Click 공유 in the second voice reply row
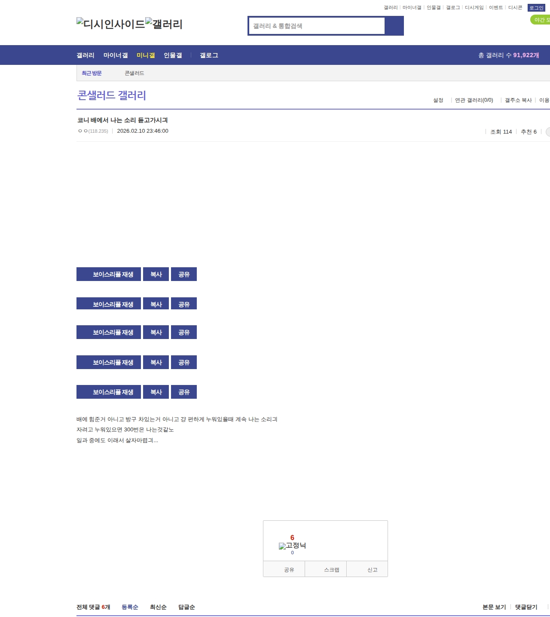Viewport: 550px width, 617px height. pos(184,303)
